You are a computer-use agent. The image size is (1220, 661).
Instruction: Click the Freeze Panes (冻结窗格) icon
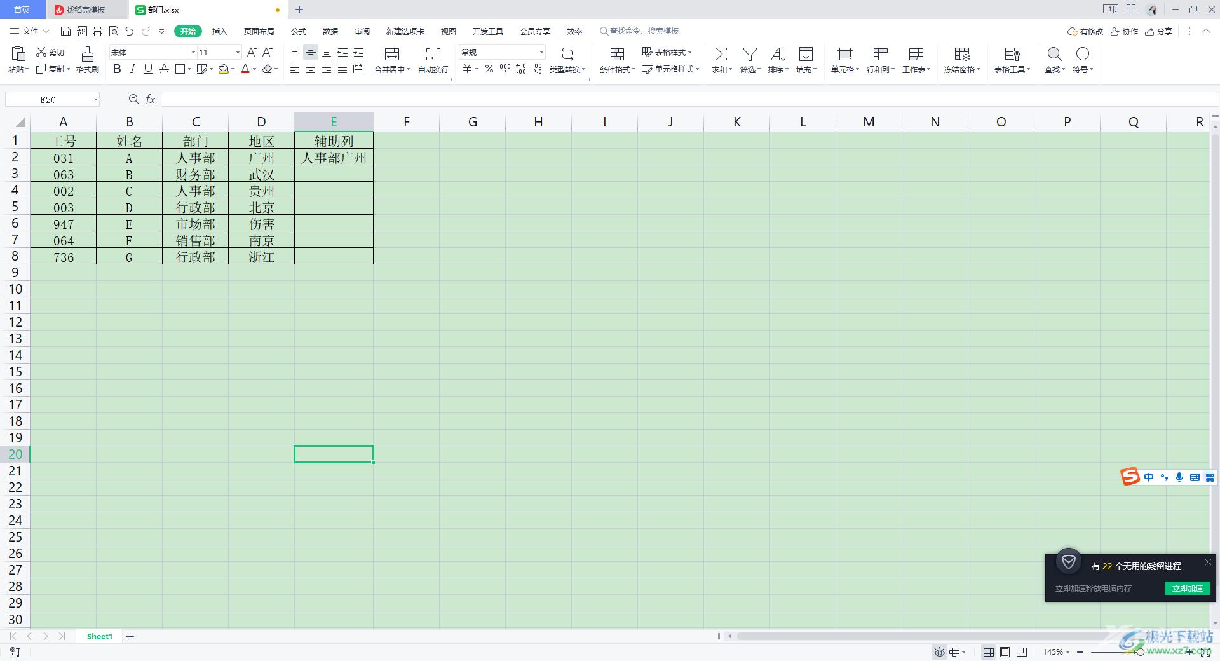point(962,54)
